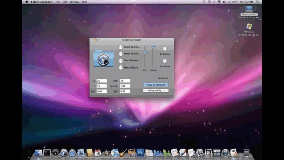Open iTunes from the dock
This screenshot has width=284, height=160.
tap(115, 153)
